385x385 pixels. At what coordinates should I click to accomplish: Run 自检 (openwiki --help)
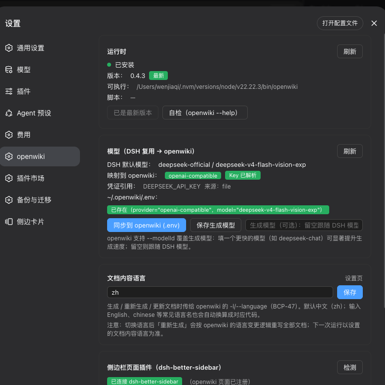205,113
